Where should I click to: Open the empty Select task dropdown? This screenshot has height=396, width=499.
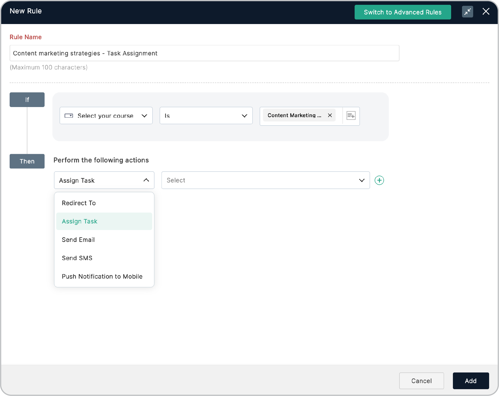pos(265,180)
